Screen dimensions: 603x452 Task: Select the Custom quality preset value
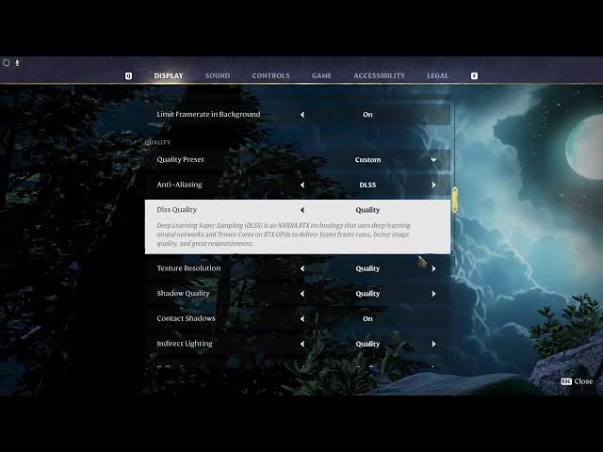(x=367, y=159)
